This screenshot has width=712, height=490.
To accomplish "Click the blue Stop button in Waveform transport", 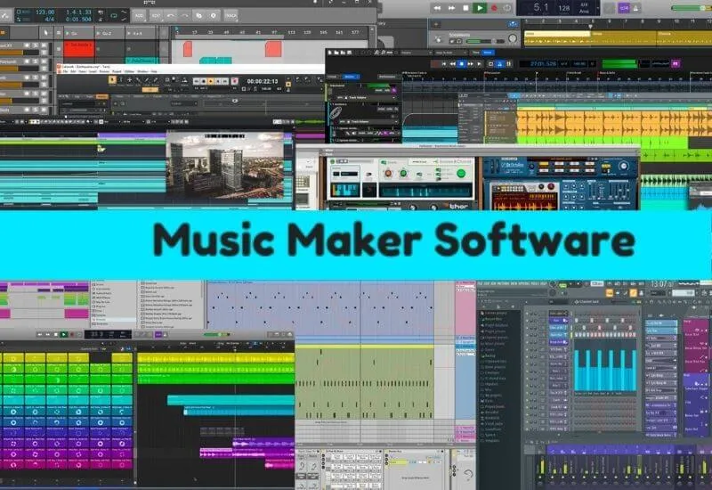I will (x=461, y=64).
